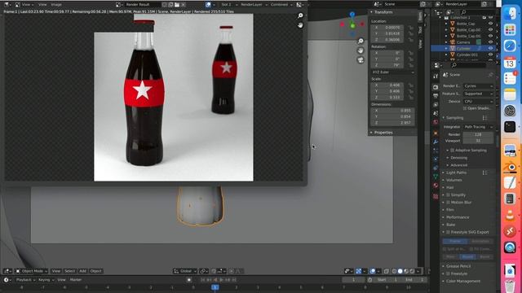Screen dimensions: 522x293
Task: Toggle Freestyle SVG Export checkbox
Action: (x=448, y=232)
